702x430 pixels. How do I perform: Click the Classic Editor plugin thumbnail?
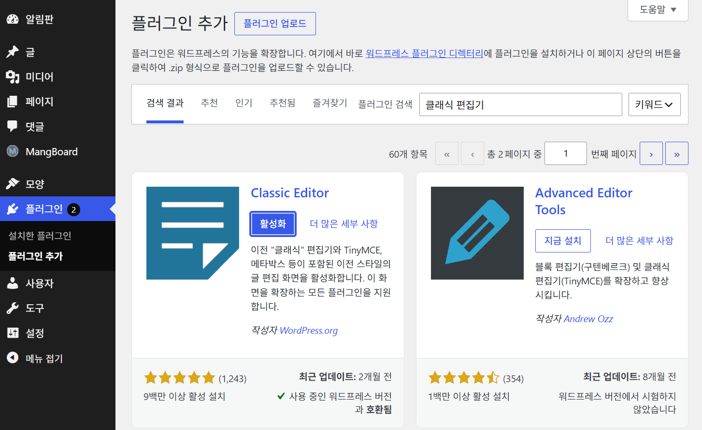(x=193, y=233)
